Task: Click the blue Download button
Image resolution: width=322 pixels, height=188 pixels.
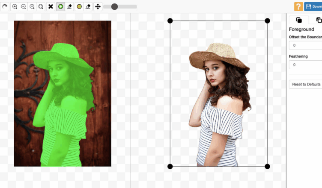Action: click(x=313, y=6)
